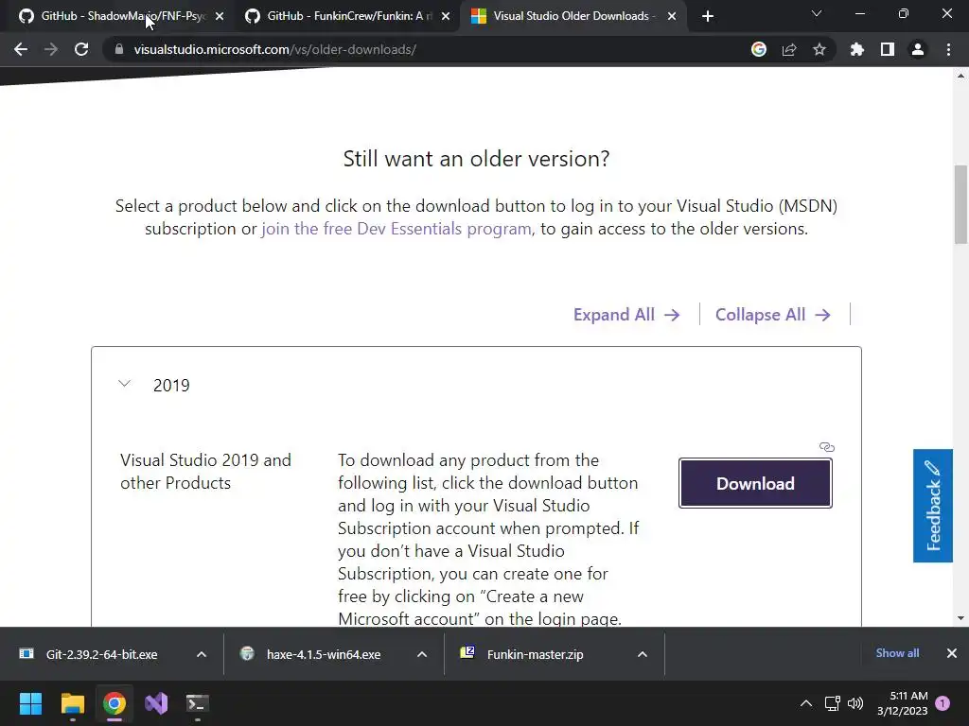Open the notification center badge

(x=943, y=703)
